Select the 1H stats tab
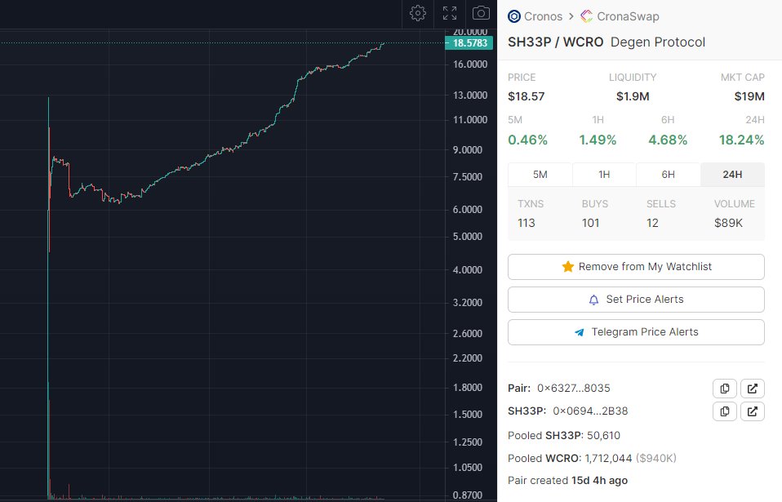Viewport: 782px width, 502px height. coord(604,175)
